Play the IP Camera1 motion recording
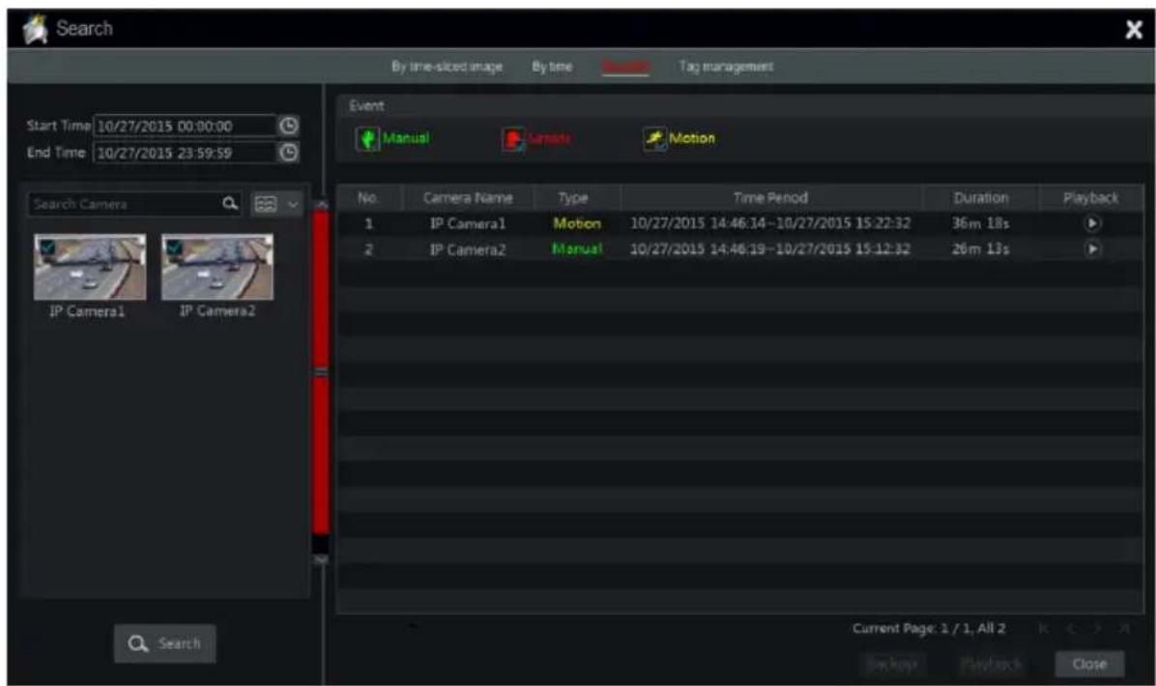The image size is (1156, 686). (1092, 223)
